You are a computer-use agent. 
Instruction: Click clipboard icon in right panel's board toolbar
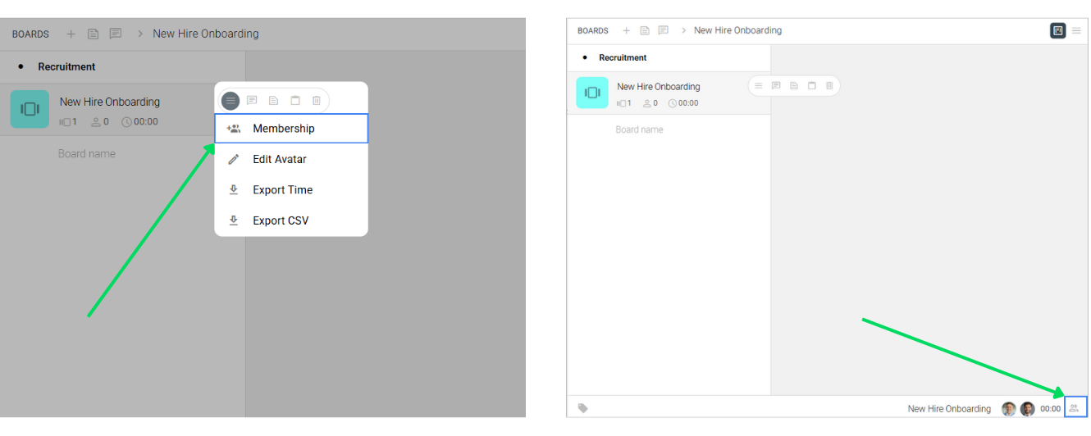point(811,86)
